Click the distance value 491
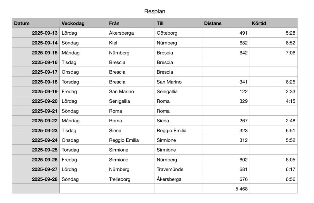 click(243, 33)
